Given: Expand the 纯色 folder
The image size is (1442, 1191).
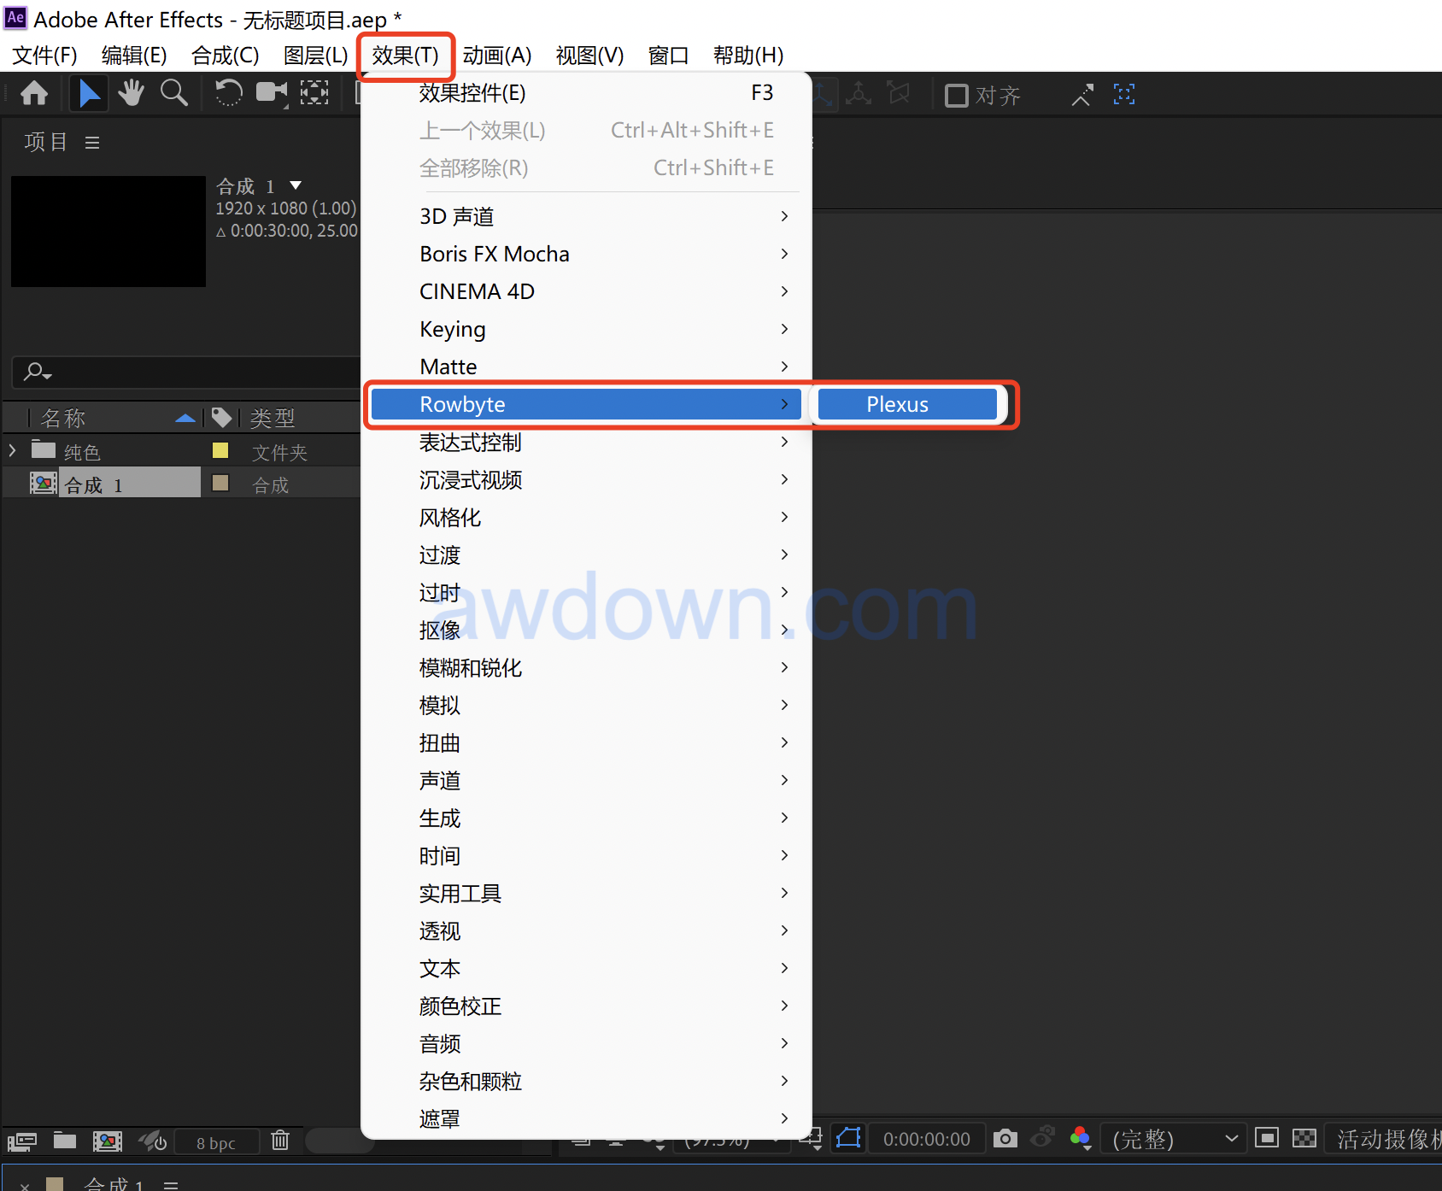Looking at the screenshot, I should (x=13, y=450).
